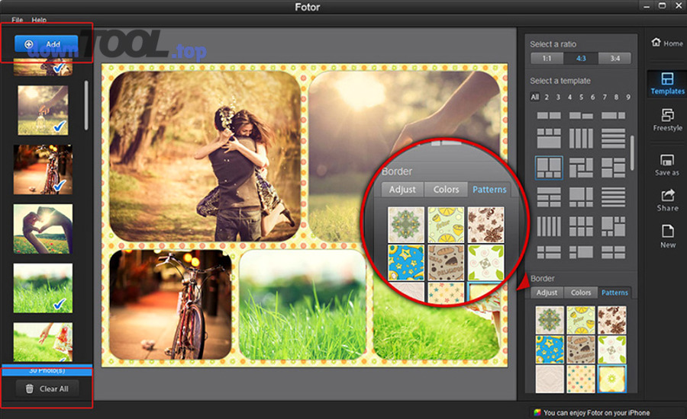Select the bicycle photo thumbnail in sidebar
The image size is (687, 419).
[43, 169]
